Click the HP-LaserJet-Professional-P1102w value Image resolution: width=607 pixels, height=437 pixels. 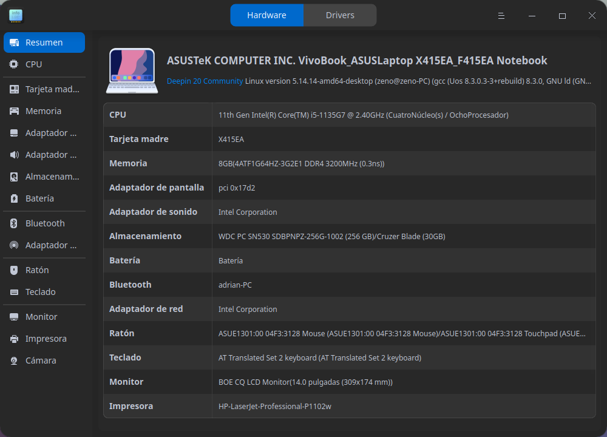click(x=275, y=407)
